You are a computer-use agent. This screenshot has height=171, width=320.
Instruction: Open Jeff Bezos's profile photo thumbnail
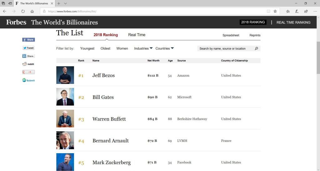click(x=65, y=75)
